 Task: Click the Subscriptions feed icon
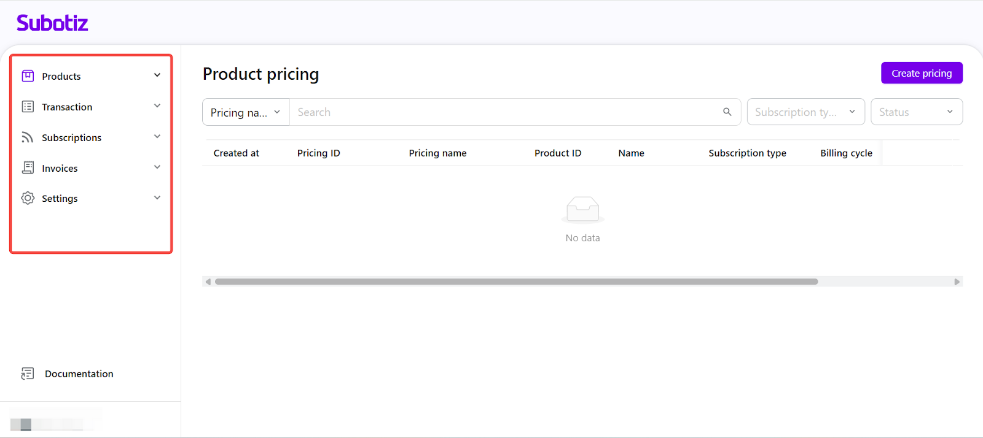coord(28,137)
